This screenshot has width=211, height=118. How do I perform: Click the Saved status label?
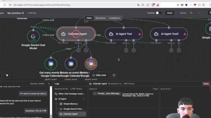tap(183, 13)
